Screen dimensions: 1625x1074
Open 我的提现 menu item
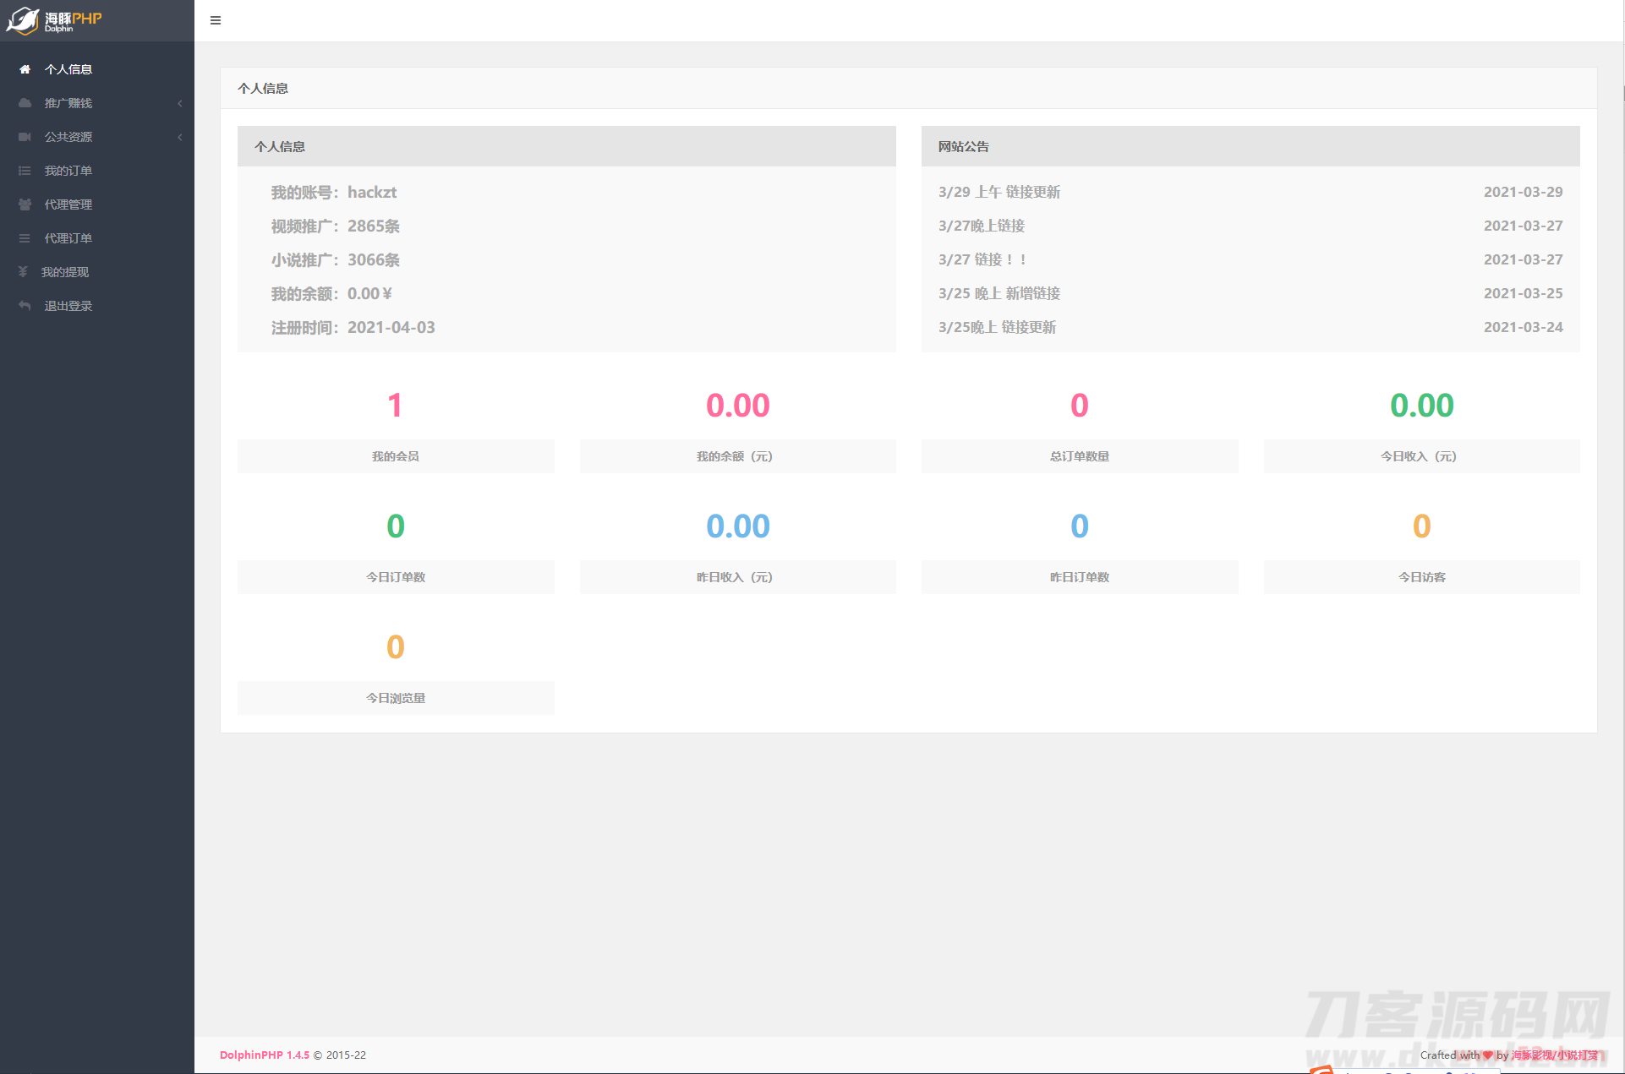pos(65,272)
